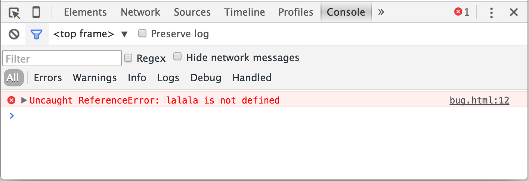Click in the Filter text field
529x181 pixels.
[x=62, y=58]
